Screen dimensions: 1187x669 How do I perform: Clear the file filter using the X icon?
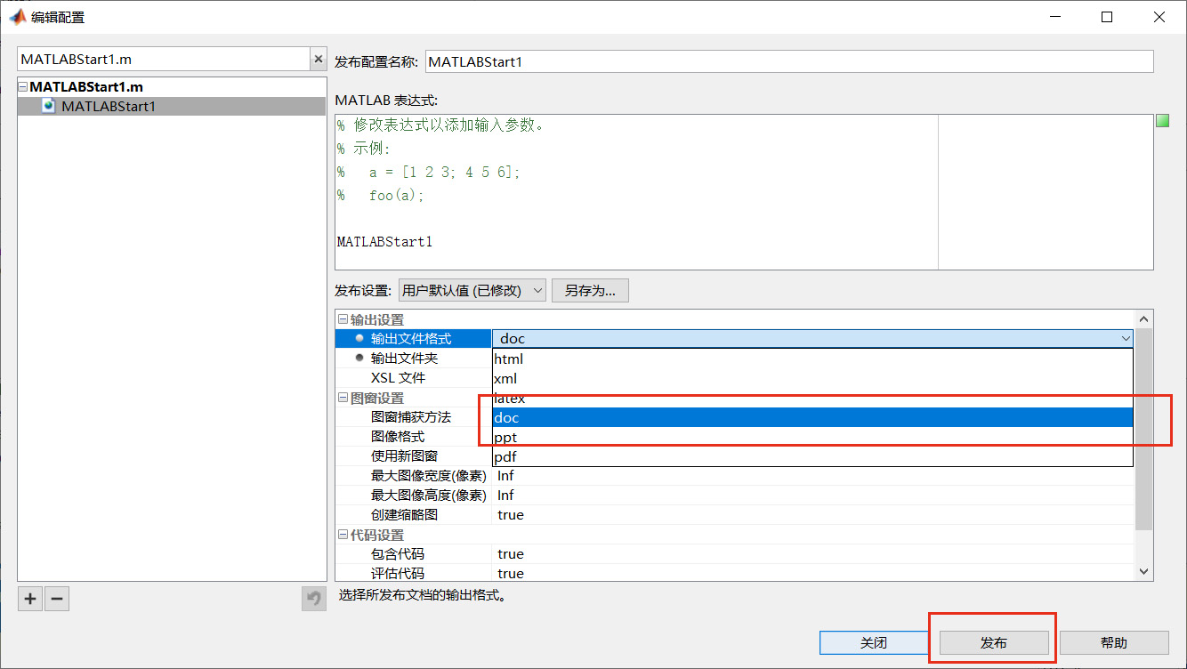tap(318, 58)
